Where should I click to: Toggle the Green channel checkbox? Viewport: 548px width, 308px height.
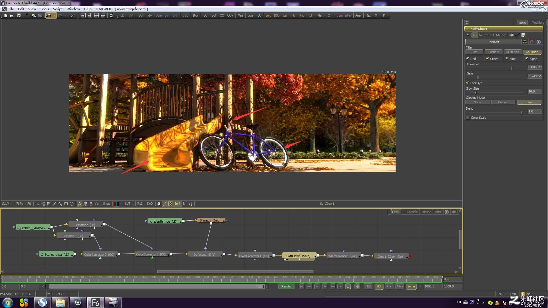point(487,59)
